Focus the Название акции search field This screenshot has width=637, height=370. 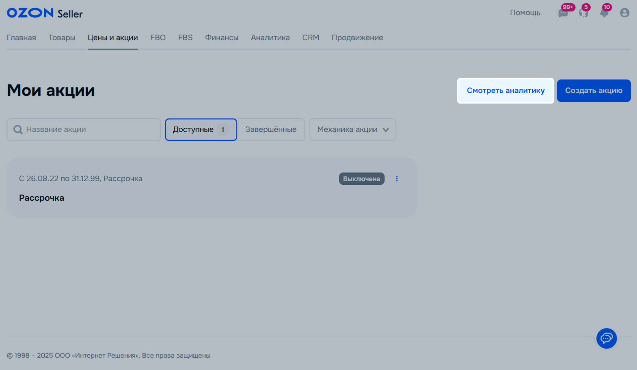[89, 129]
